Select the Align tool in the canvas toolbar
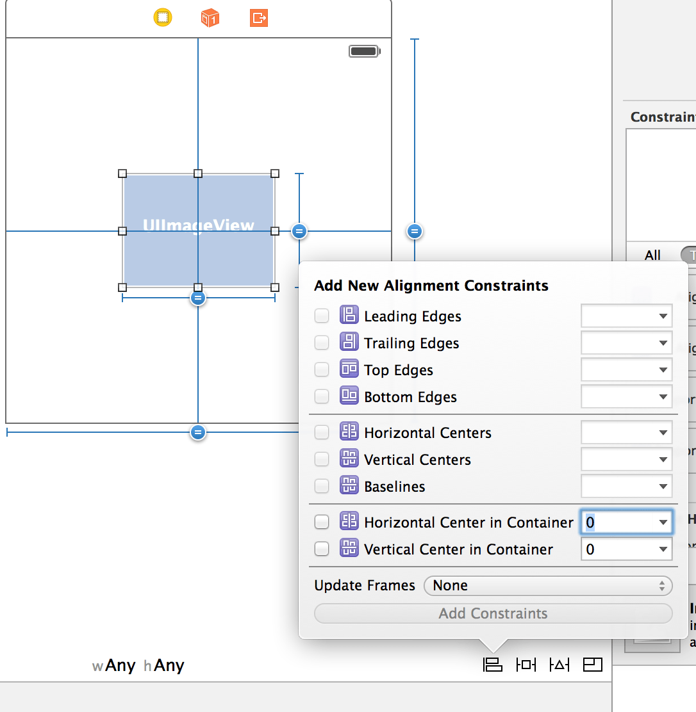The image size is (696, 712). click(x=492, y=665)
